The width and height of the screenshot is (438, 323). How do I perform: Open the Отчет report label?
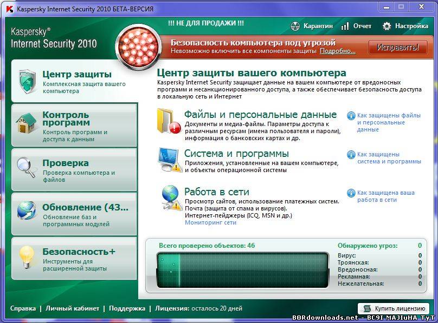point(362,26)
